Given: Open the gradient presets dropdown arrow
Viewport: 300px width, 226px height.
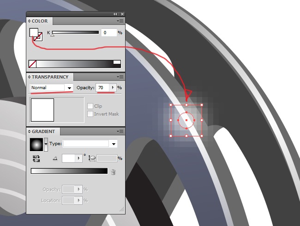Looking at the screenshot, I should pos(46,145).
